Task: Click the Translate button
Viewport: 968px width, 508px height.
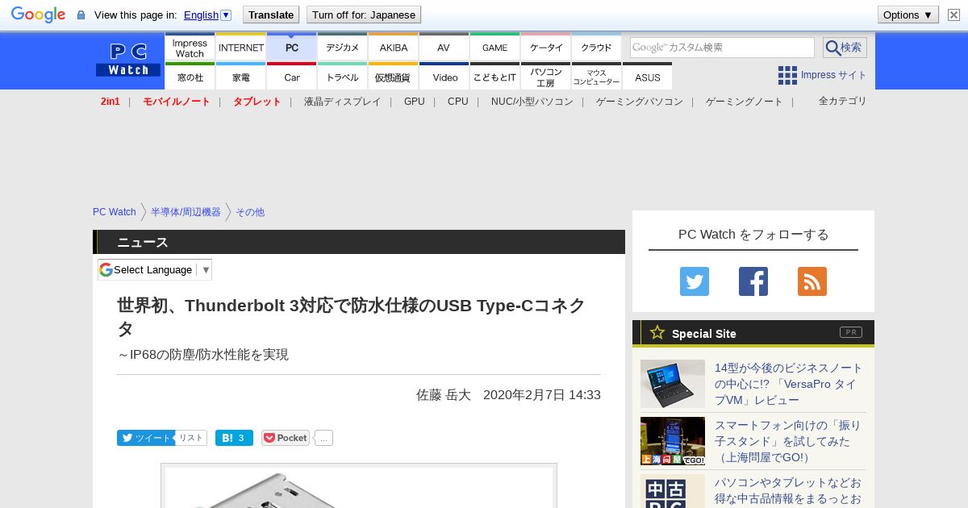Action: [x=271, y=15]
